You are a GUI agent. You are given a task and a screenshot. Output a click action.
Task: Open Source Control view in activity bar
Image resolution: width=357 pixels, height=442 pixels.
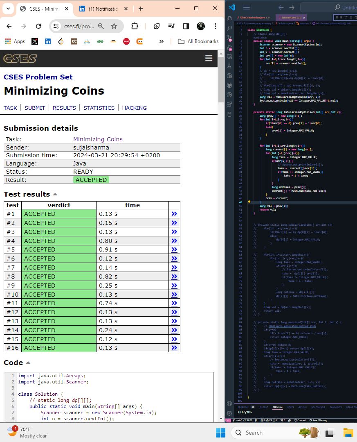[x=229, y=38]
